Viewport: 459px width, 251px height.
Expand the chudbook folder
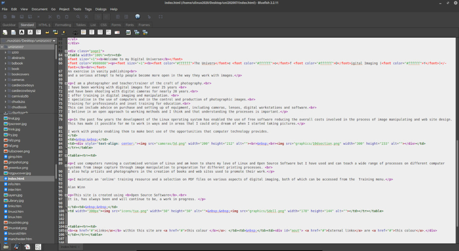click(x=6, y=107)
